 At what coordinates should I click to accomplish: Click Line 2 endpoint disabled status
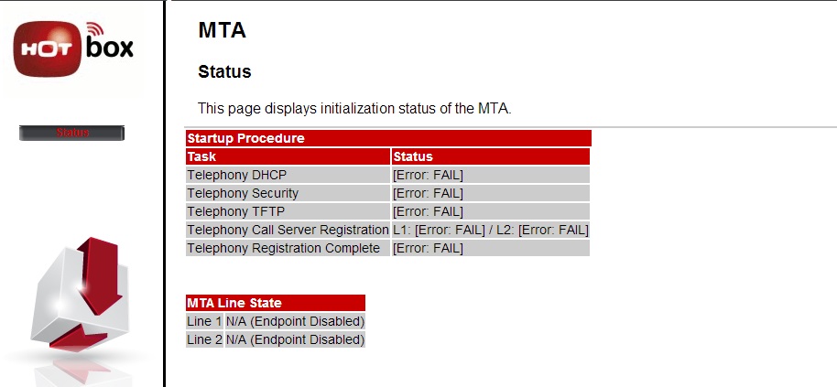(x=295, y=339)
